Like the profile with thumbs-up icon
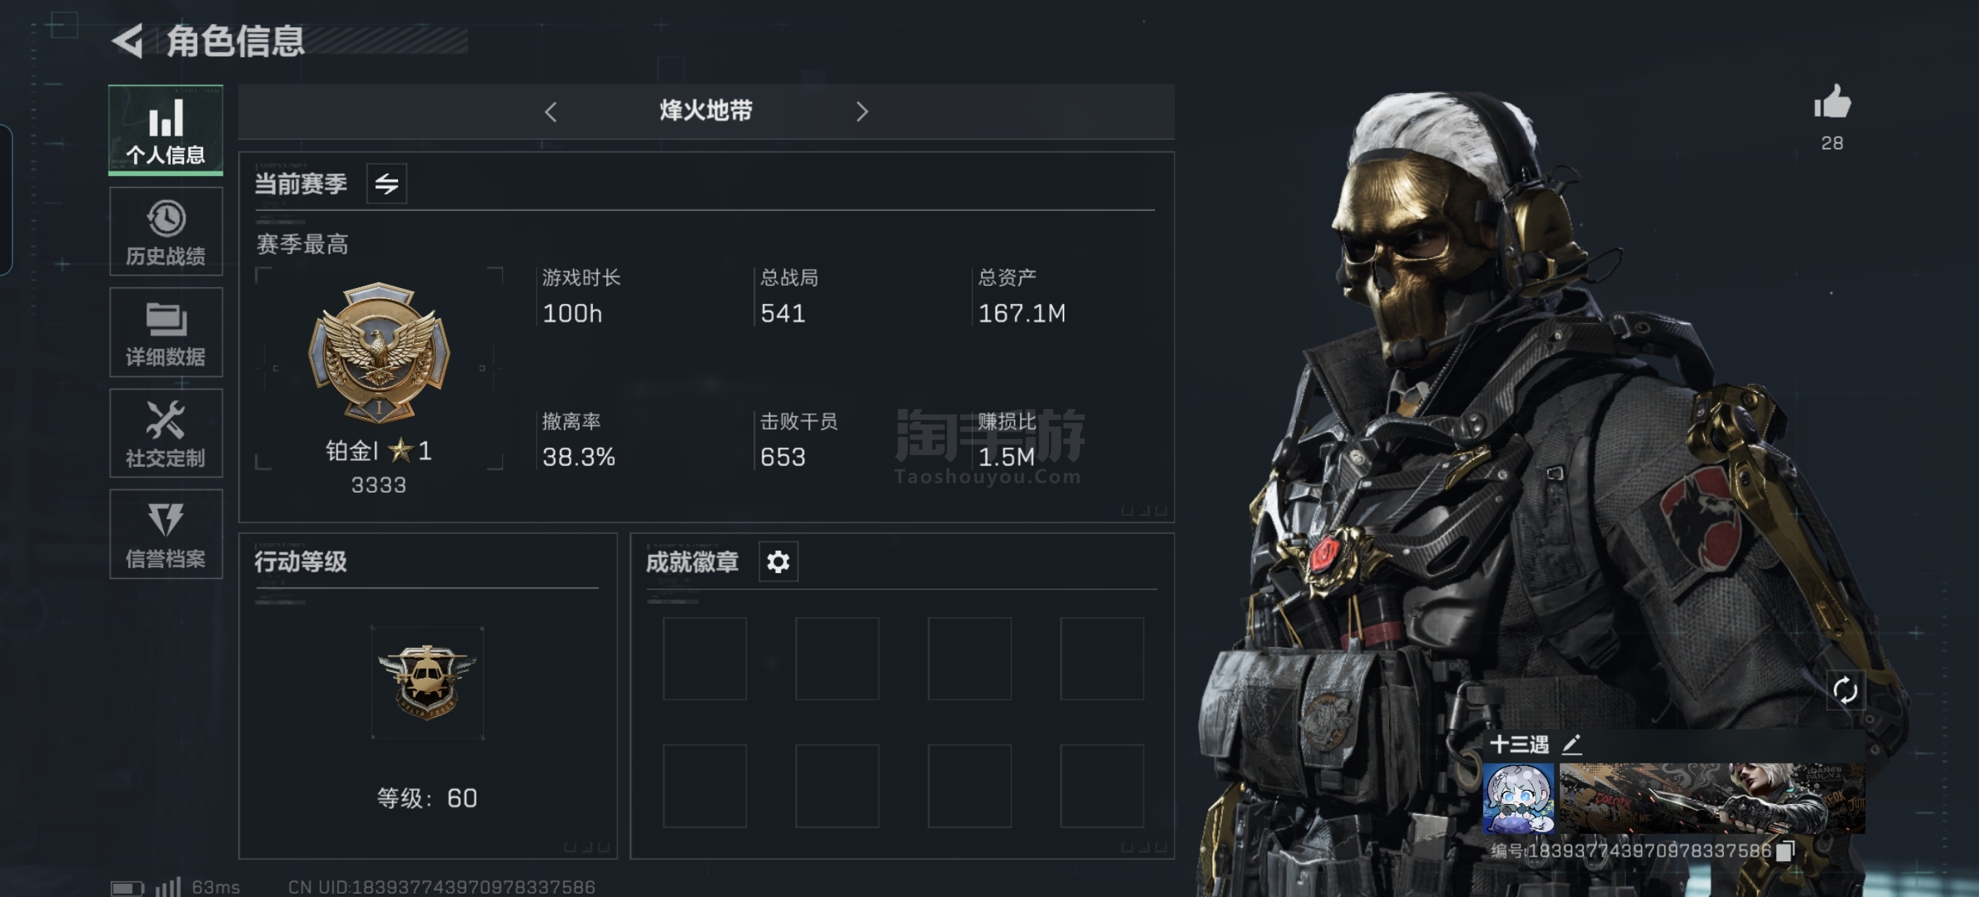Viewport: 1979px width, 897px height. click(x=1832, y=103)
